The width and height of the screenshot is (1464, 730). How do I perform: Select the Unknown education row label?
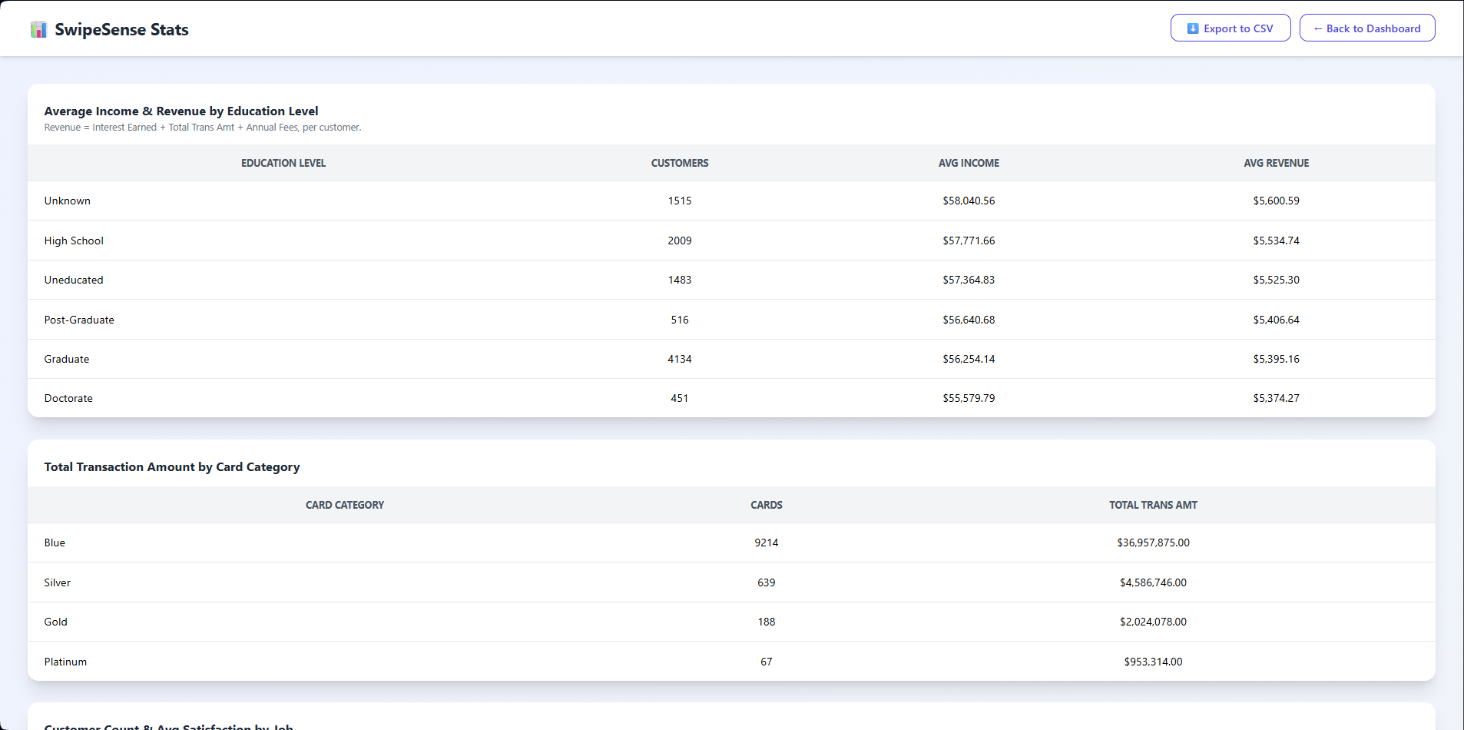tap(67, 201)
